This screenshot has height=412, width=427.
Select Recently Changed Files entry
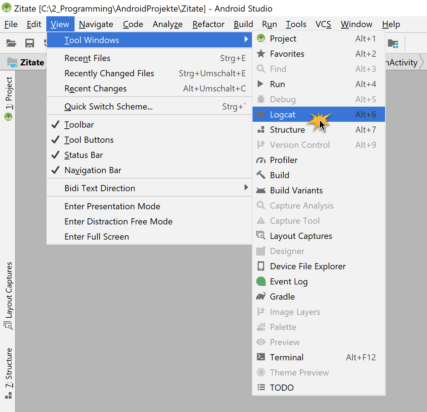(149, 73)
